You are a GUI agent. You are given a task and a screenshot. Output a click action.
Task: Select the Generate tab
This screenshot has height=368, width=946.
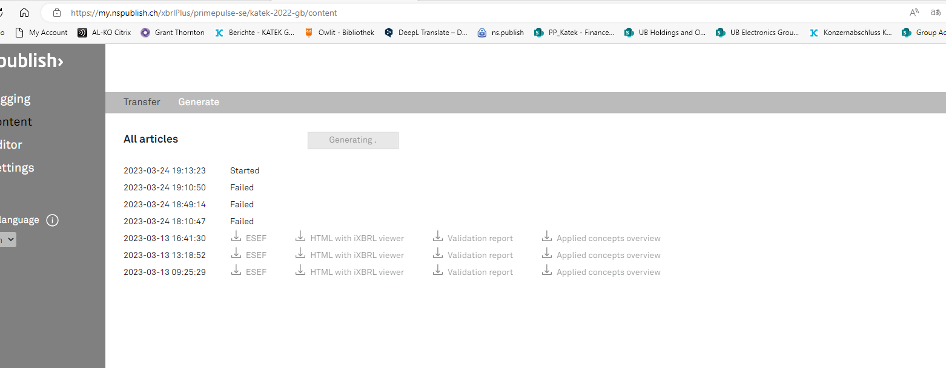199,102
